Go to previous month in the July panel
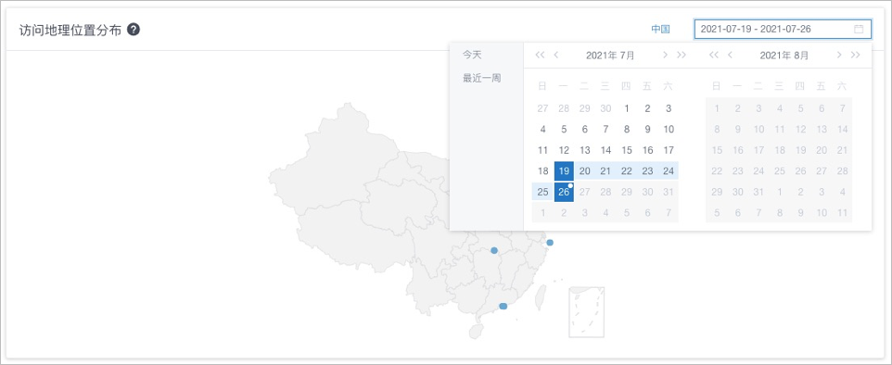 click(555, 56)
